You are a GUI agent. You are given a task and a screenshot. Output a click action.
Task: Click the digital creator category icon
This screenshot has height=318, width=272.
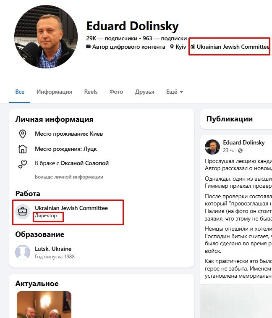click(x=89, y=47)
